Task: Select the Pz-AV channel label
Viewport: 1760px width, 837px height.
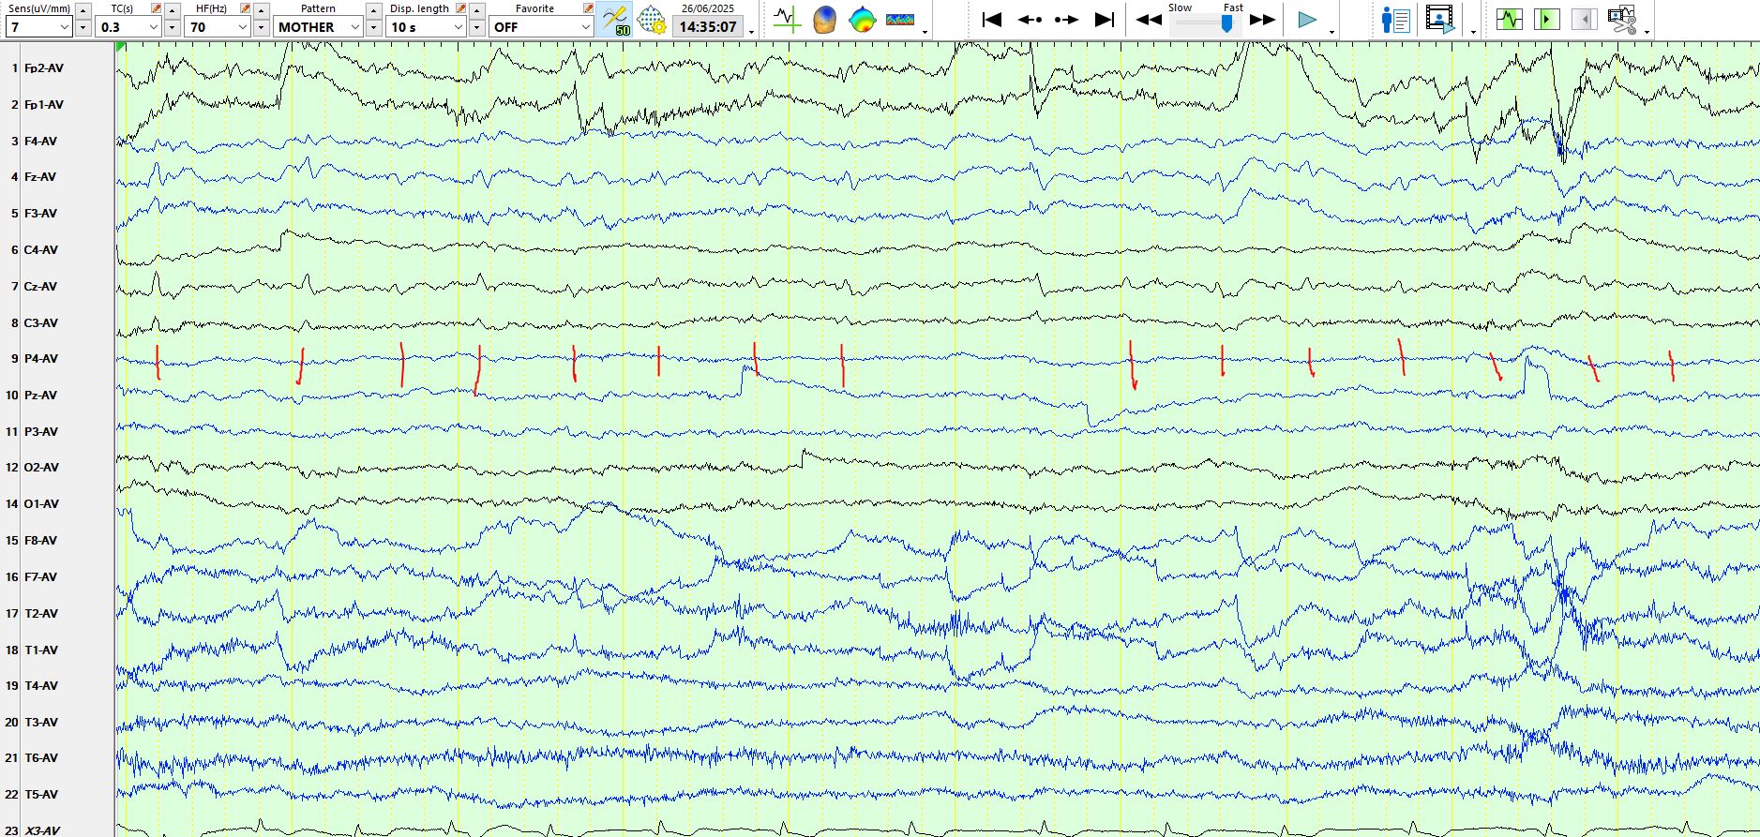Action: 41,396
